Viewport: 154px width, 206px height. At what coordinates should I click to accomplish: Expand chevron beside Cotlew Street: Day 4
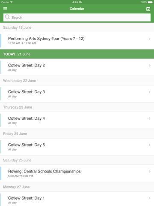pyautogui.click(x=149, y=118)
